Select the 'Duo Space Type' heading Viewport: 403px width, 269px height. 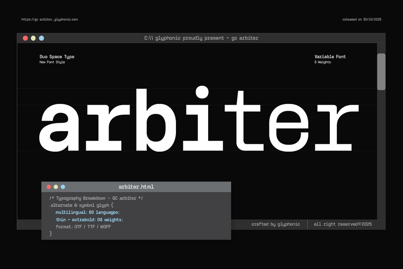(x=57, y=57)
